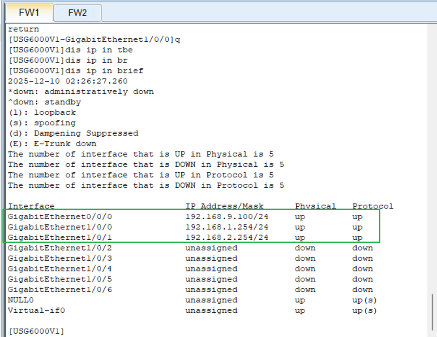This screenshot has height=337, width=437.
Task: Switch to the FW1 tab
Action: (x=29, y=13)
